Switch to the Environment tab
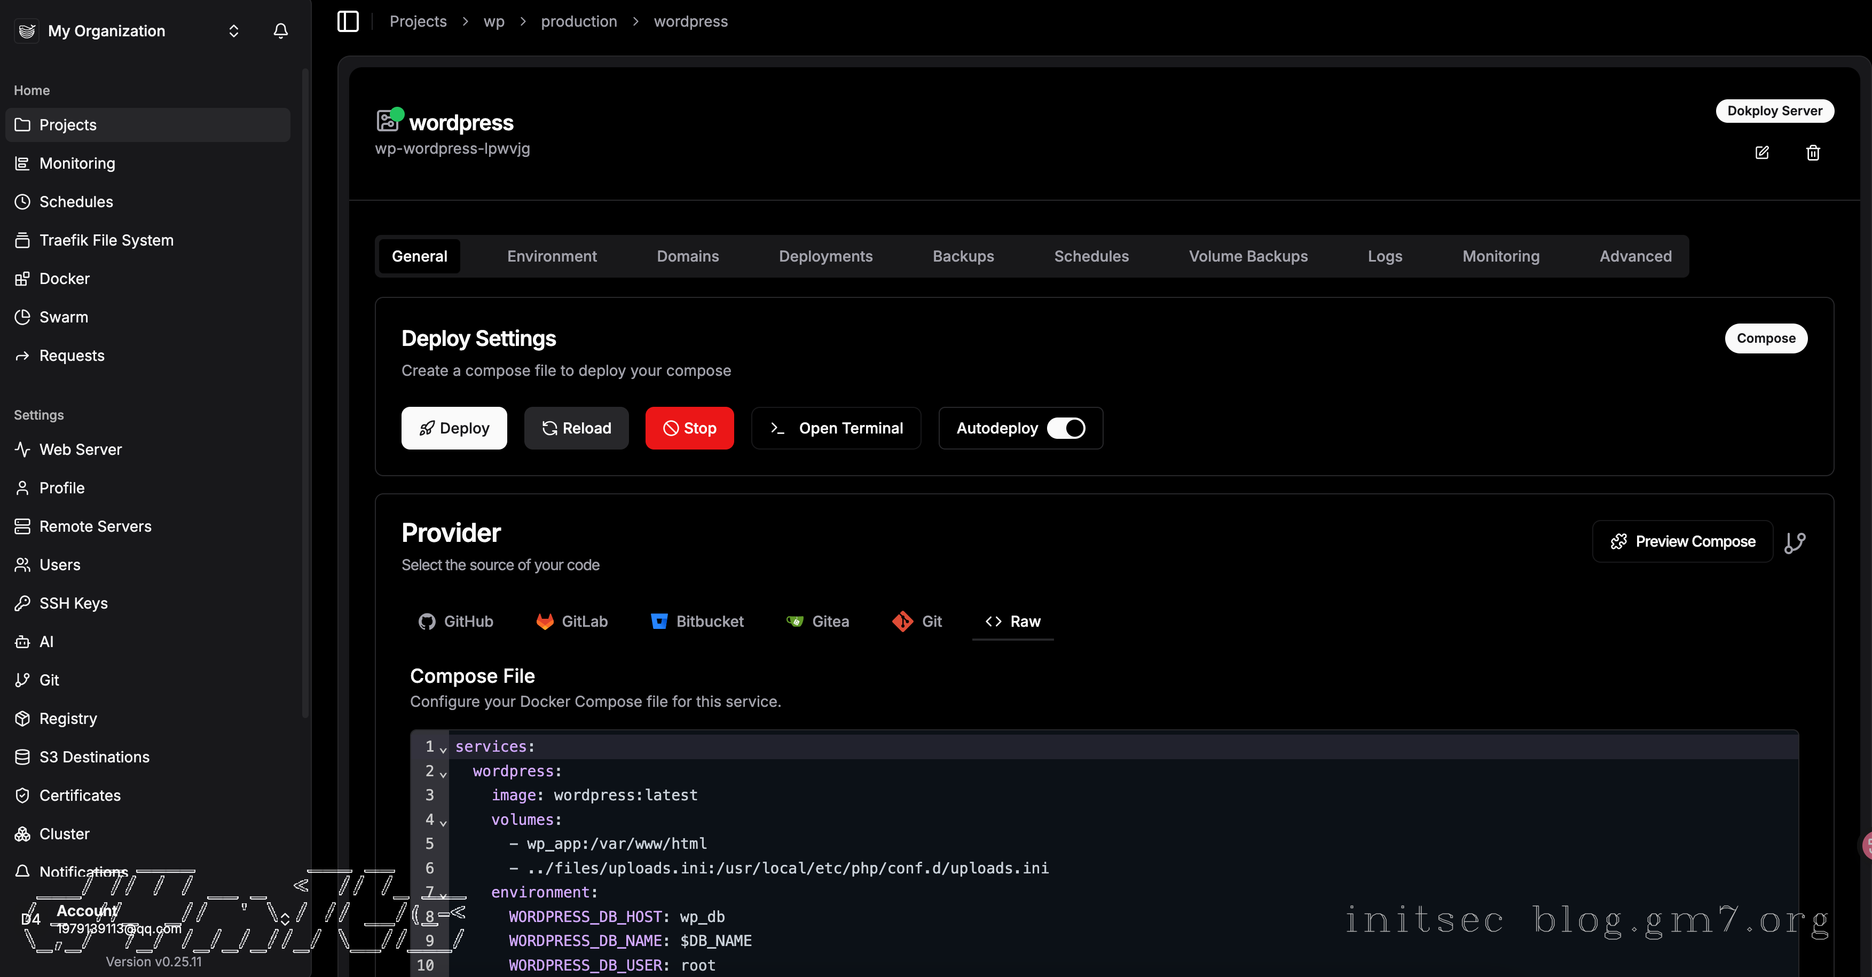Screen dimensions: 1872x977 coord(552,256)
